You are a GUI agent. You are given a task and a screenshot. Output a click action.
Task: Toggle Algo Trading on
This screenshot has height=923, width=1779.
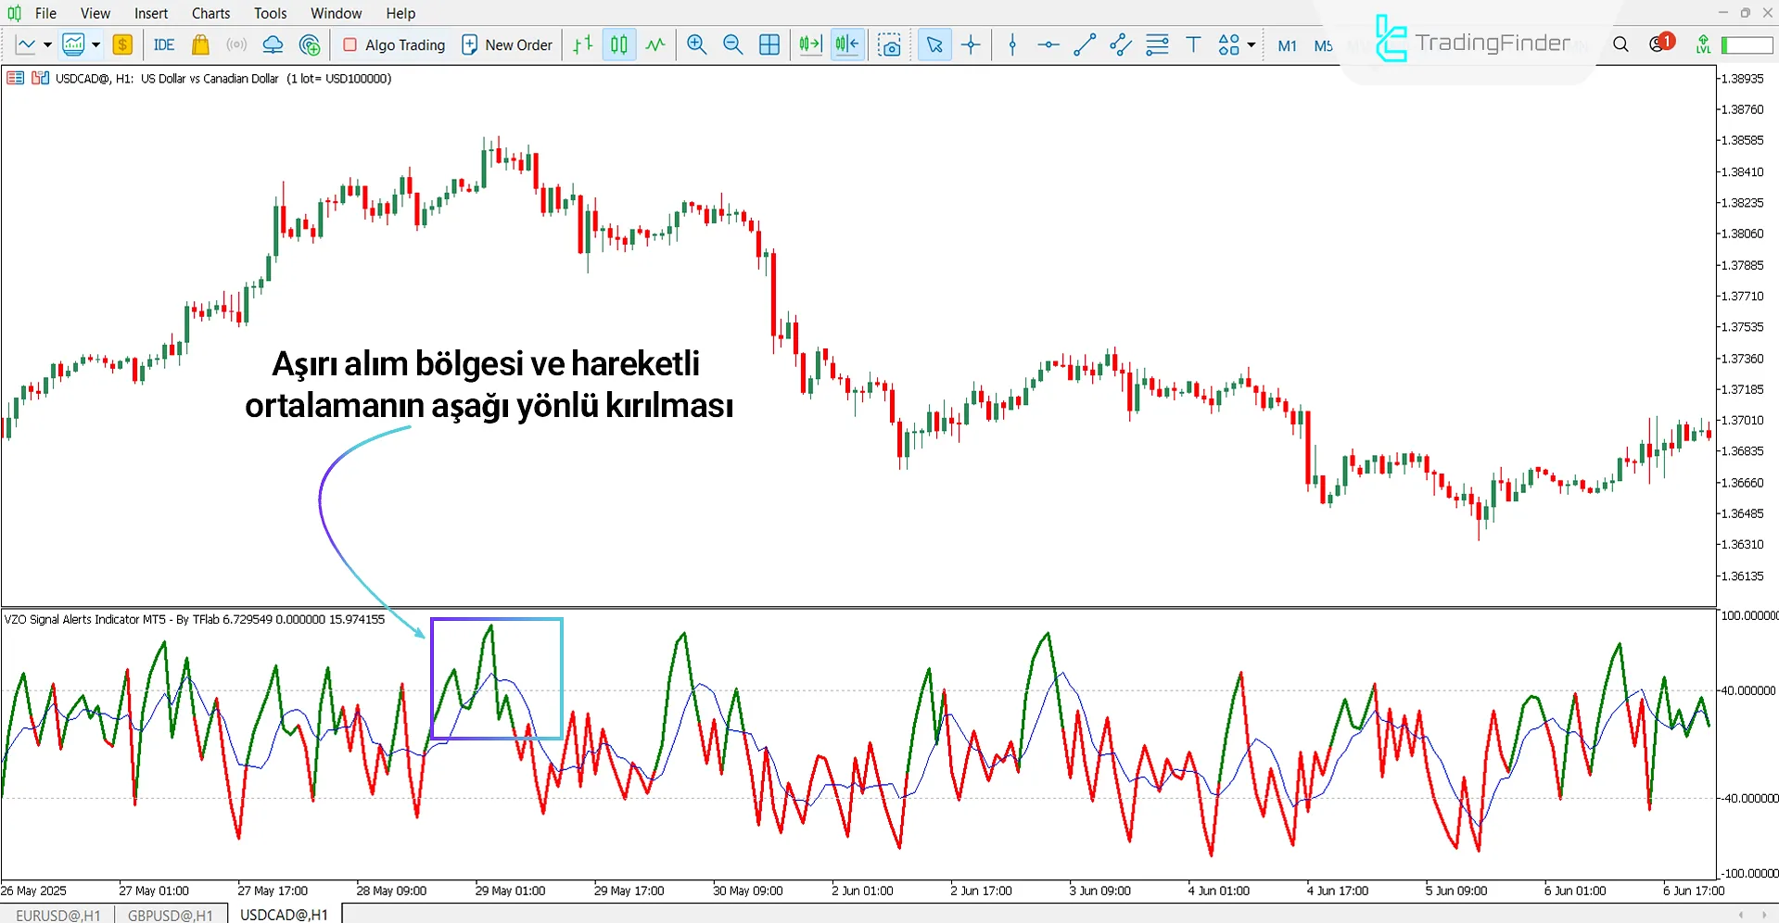[393, 44]
